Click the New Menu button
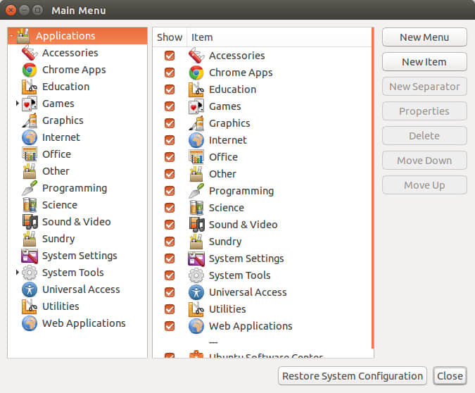475x393 pixels. (x=424, y=37)
